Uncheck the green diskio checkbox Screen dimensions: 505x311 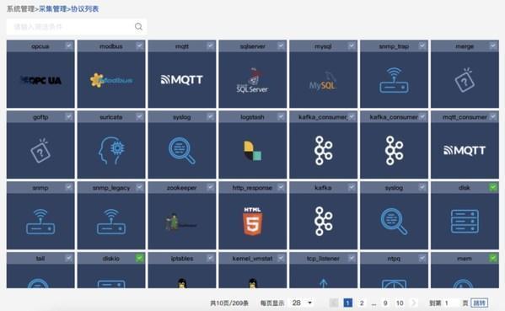(139, 258)
